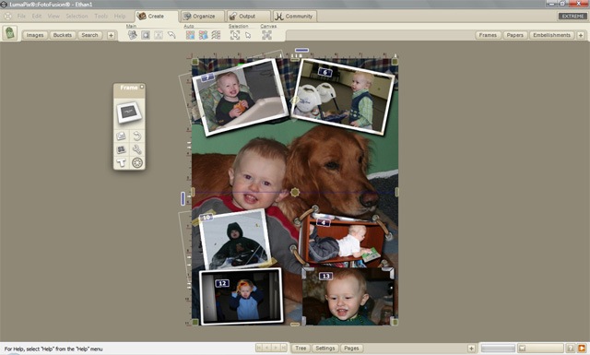The width and height of the screenshot is (590, 355).
Task: Open the Papers panel button
Action: pyautogui.click(x=515, y=35)
